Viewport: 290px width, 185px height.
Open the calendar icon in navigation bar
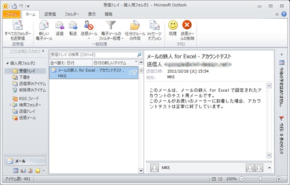click(x=15, y=171)
